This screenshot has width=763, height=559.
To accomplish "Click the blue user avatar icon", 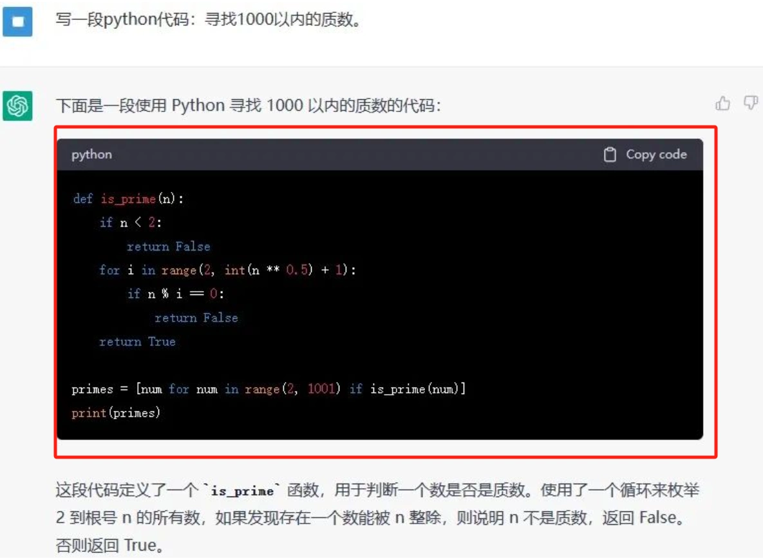I will 17,21.
